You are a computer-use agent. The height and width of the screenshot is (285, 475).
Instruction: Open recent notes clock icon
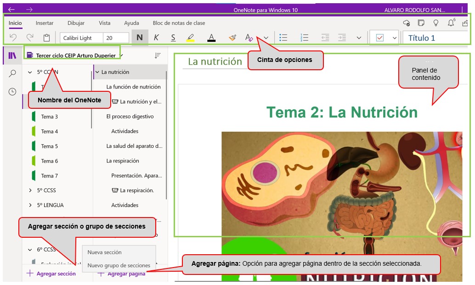point(12,92)
